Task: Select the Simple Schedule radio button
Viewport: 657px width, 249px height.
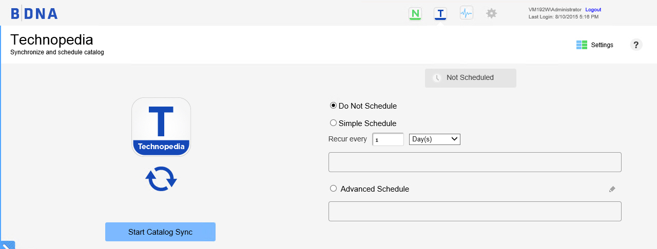Action: (x=334, y=123)
